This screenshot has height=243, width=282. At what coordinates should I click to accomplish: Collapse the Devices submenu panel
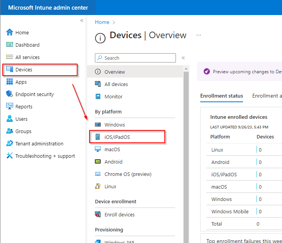pyautogui.click(x=183, y=58)
